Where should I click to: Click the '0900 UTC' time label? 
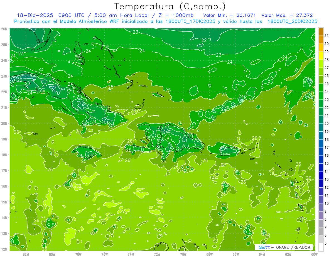[71, 15]
